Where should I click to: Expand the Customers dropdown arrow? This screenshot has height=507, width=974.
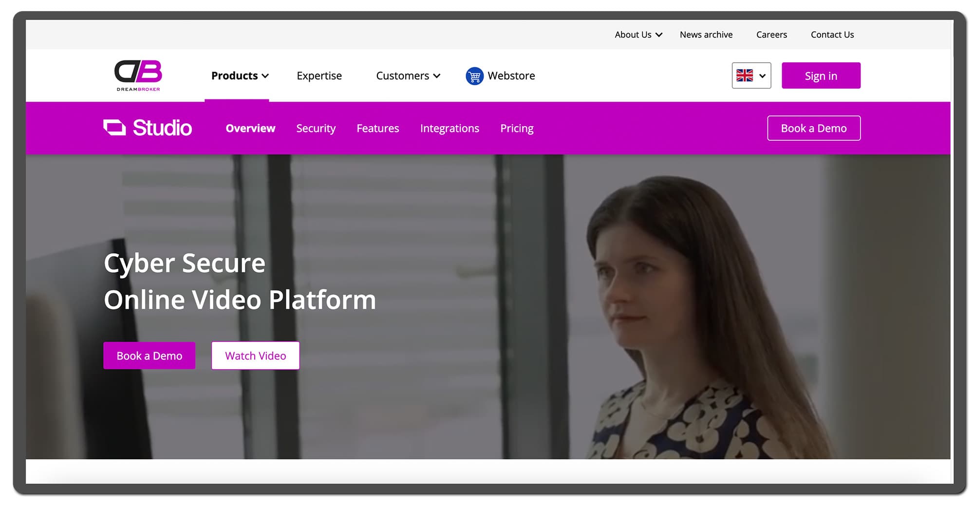point(437,76)
